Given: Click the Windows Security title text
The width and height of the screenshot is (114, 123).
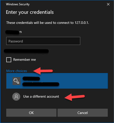Looking at the screenshot, I should point(18,4).
